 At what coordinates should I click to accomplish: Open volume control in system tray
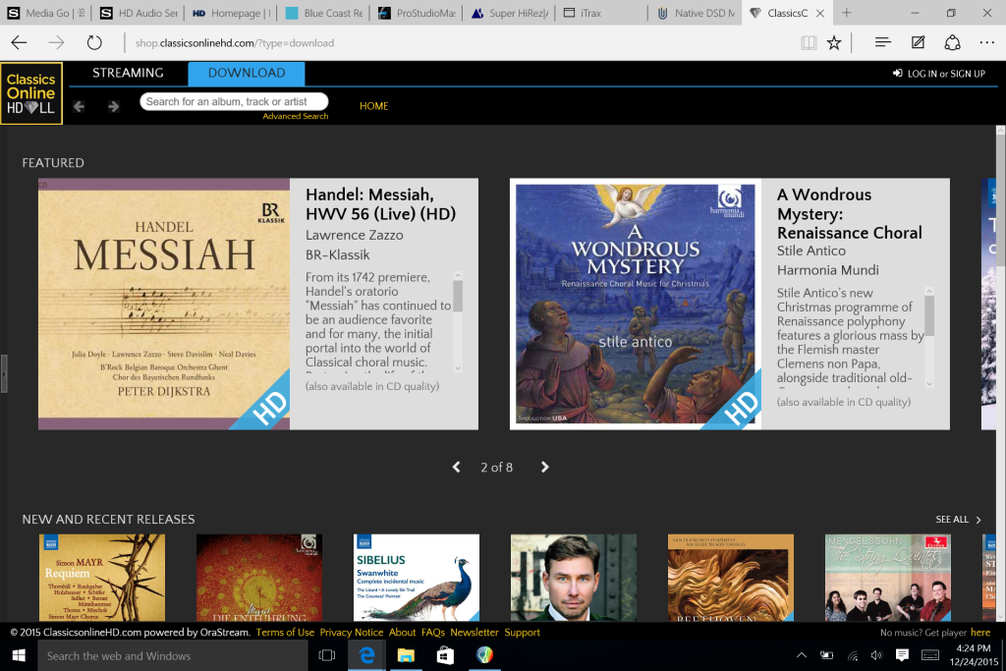[x=876, y=655]
